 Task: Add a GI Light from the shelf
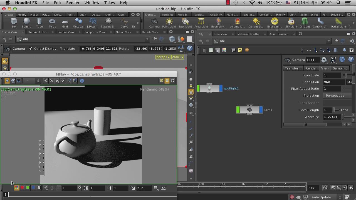305,22
